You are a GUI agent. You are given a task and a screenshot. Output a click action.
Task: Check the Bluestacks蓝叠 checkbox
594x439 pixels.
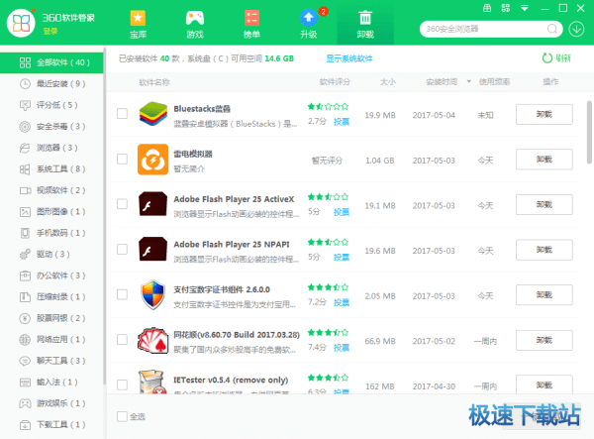pyautogui.click(x=122, y=113)
